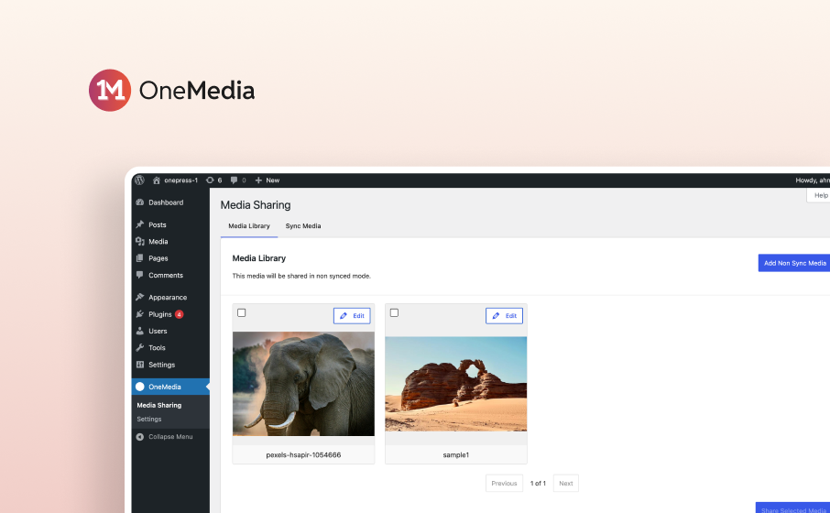
Task: Click the Pages icon in sidebar
Action: [140, 258]
